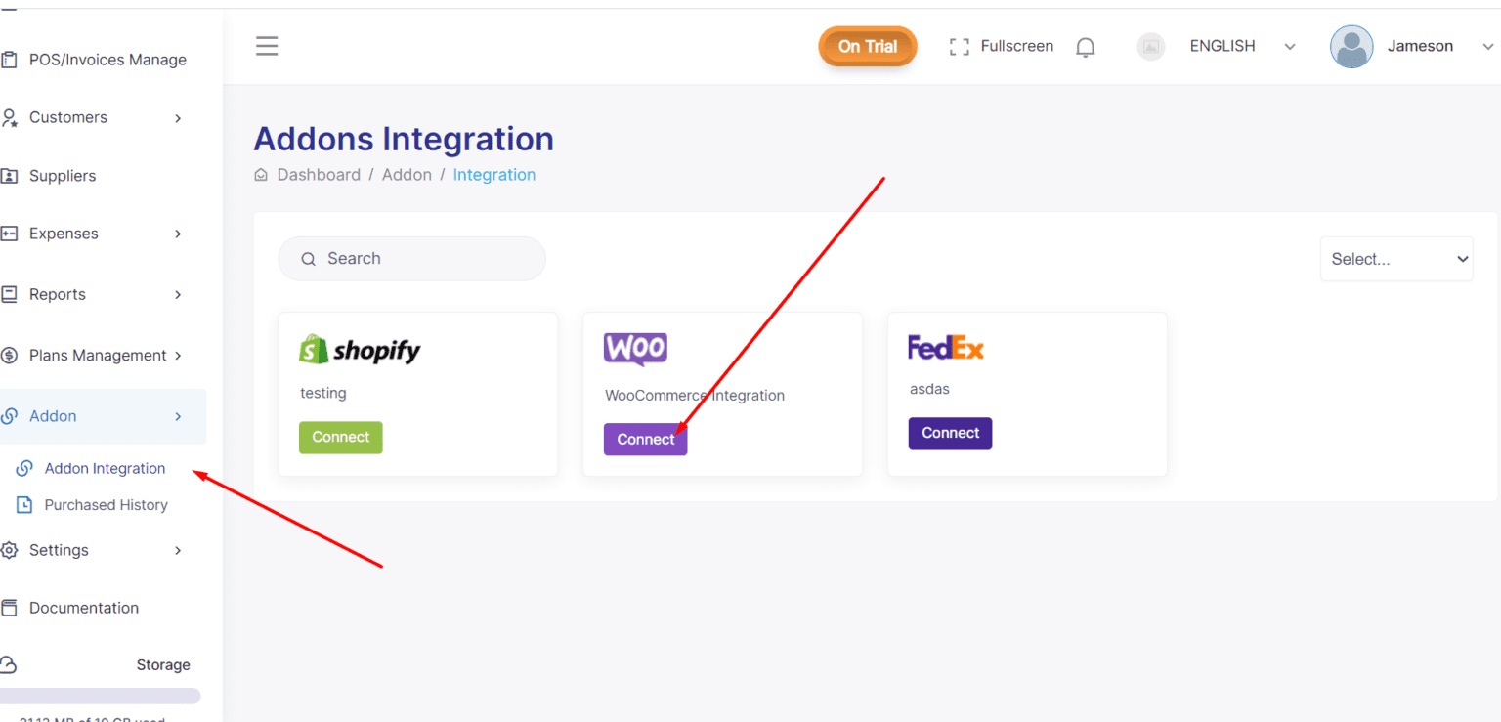Click the language flag image placeholder

pos(1151,46)
